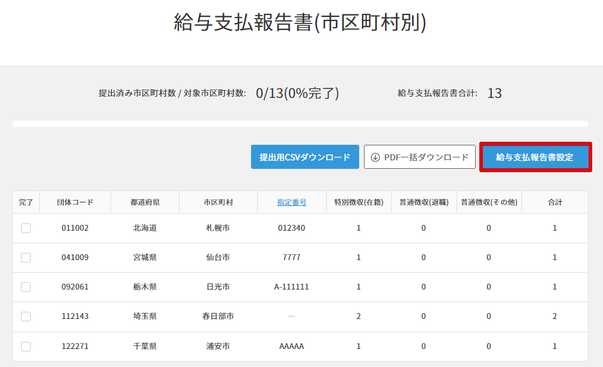This screenshot has height=367, width=603.
Task: Select the 特別徴収(在籍) column header
Action: 359,202
